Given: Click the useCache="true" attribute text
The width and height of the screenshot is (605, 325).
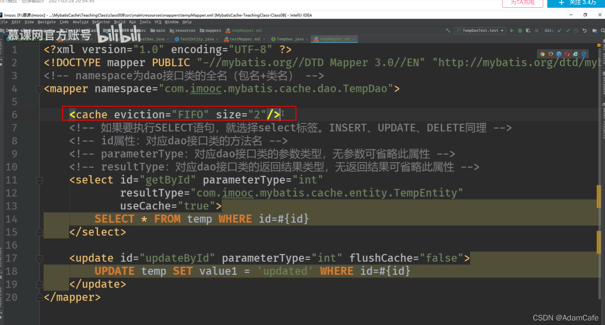Looking at the screenshot, I should pos(168,206).
